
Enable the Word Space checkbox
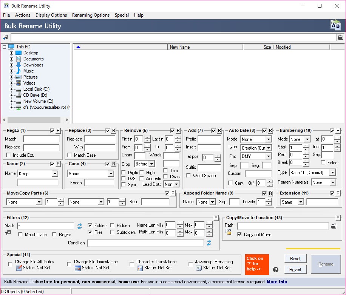point(188,175)
